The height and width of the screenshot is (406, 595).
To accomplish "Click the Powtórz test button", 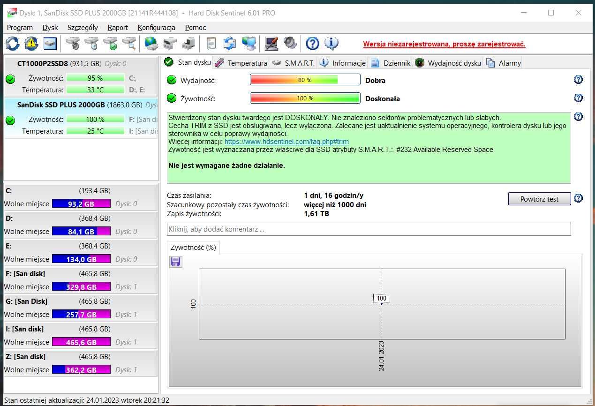I will (540, 199).
